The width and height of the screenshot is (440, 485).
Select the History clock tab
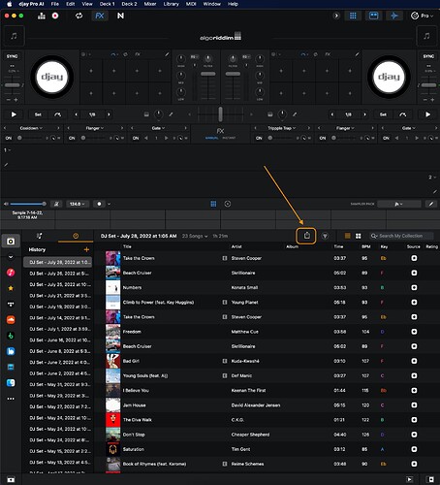pyautogui.click(x=76, y=236)
